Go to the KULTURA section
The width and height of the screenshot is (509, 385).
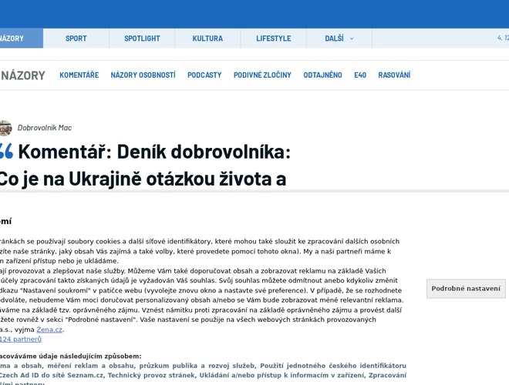(x=207, y=38)
